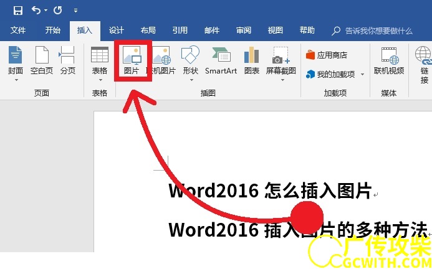
Task: Open the 布局 ribbon tab
Action: coord(148,31)
